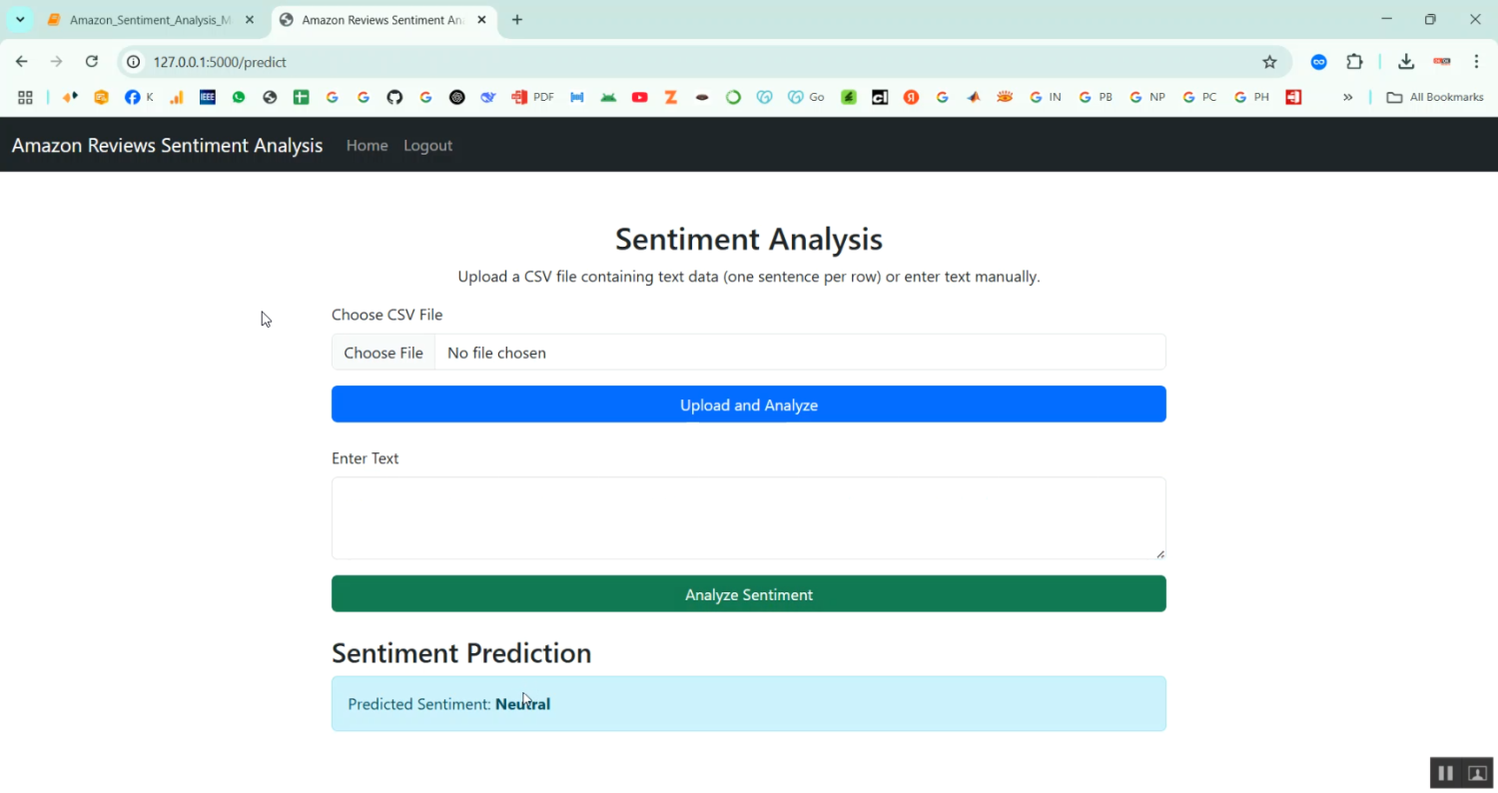Open the browser Extensions puzzle icon
This screenshot has width=1498, height=793.
point(1354,61)
